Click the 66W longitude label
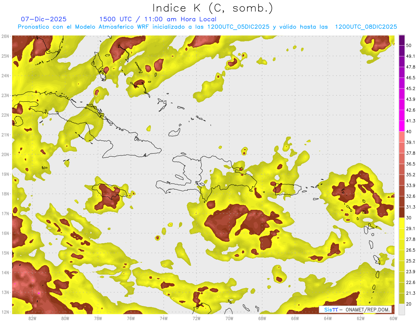418x323 pixels. (x=295, y=318)
